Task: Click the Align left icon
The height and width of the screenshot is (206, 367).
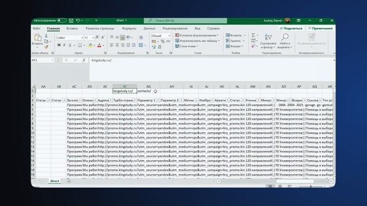Action: (112, 45)
